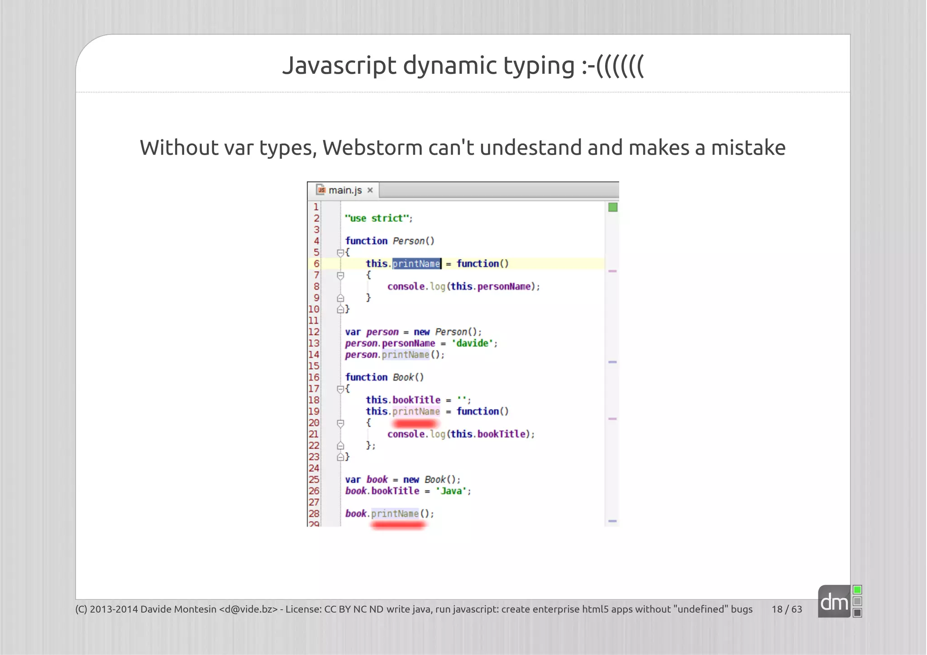This screenshot has height=655, width=927.
Task: Click console.log(this.personName) on line 8
Action: coord(463,286)
